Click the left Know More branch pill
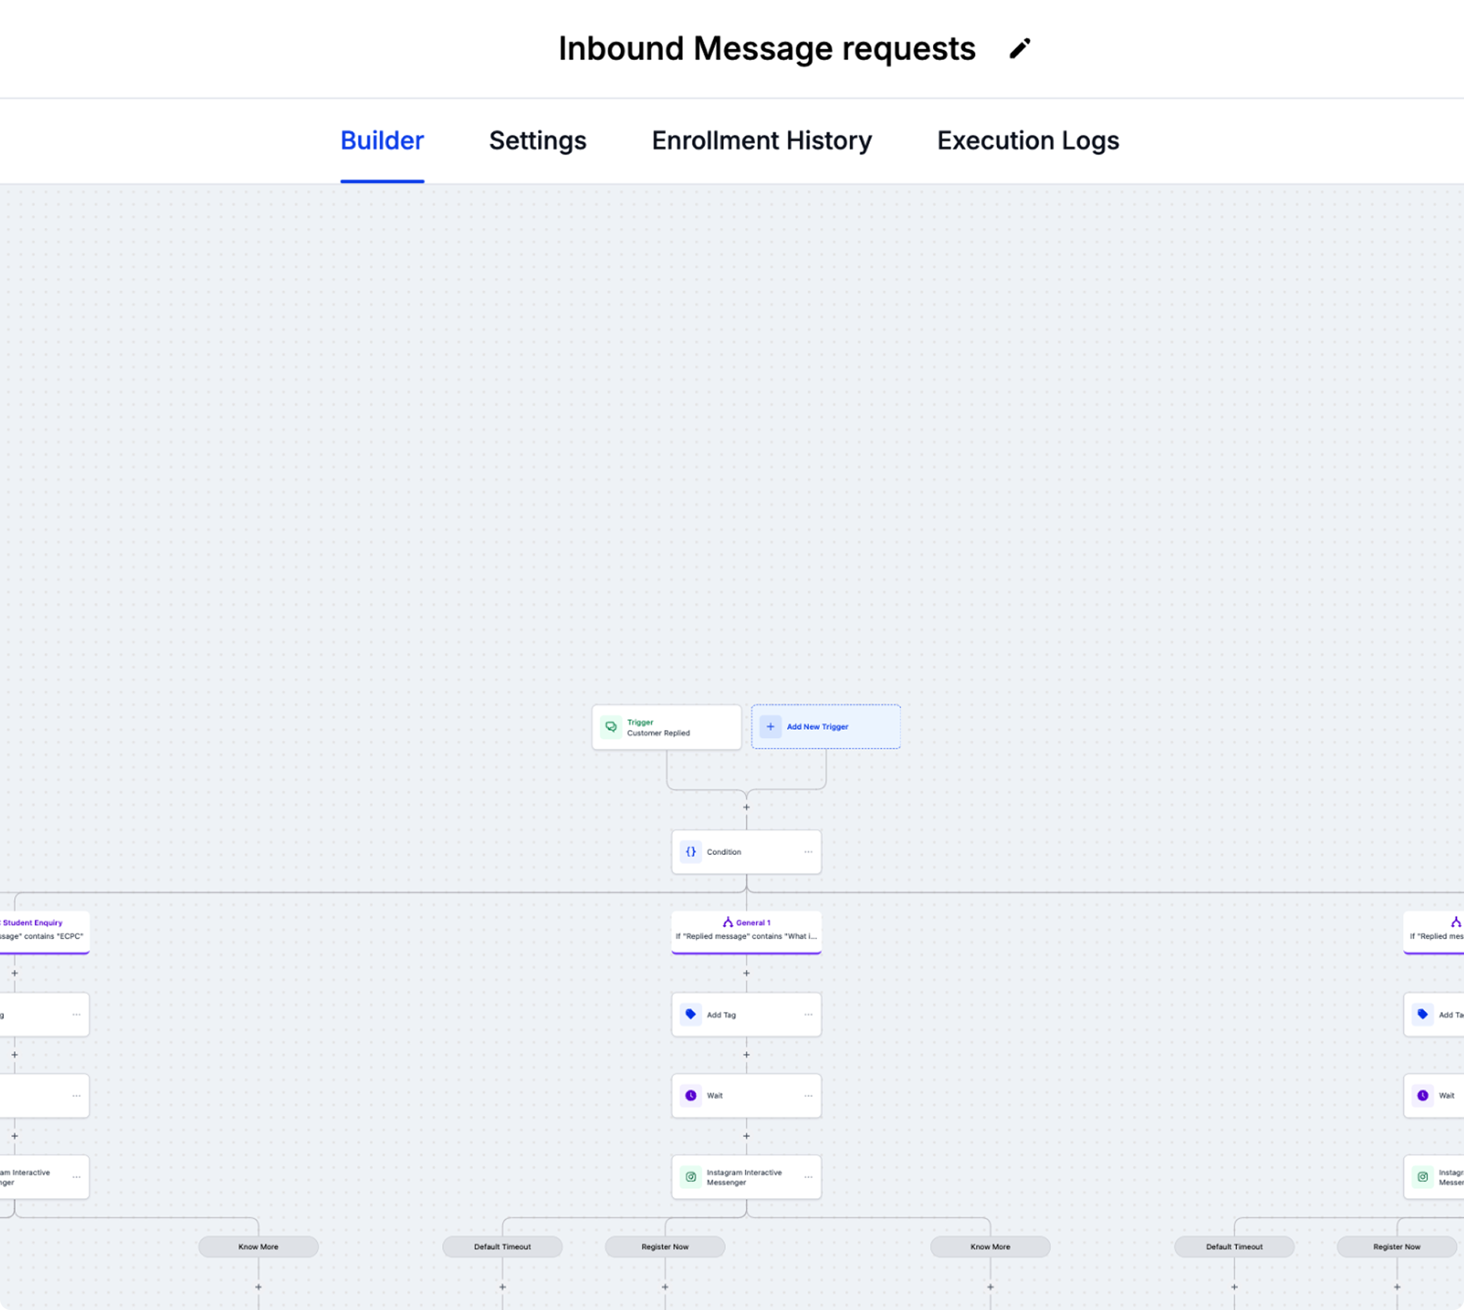The width and height of the screenshot is (1464, 1310). coord(258,1247)
